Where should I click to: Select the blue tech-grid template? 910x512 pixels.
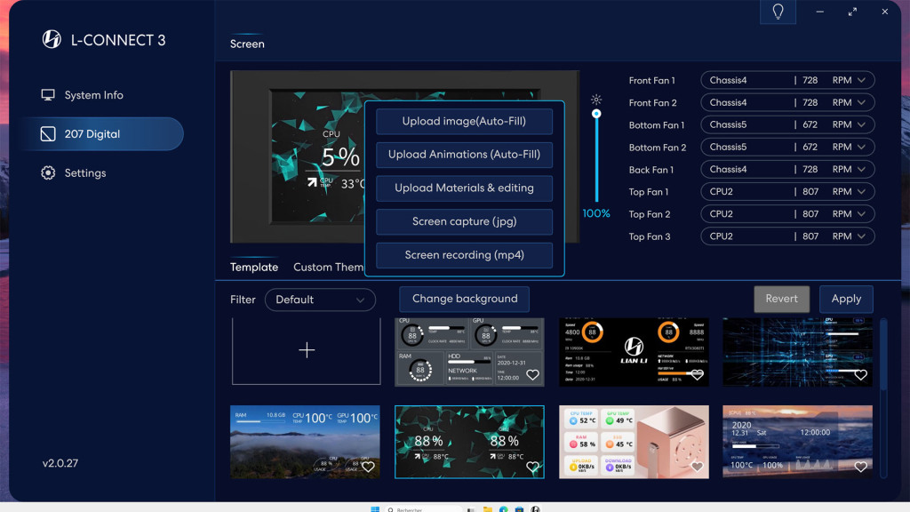(x=797, y=352)
